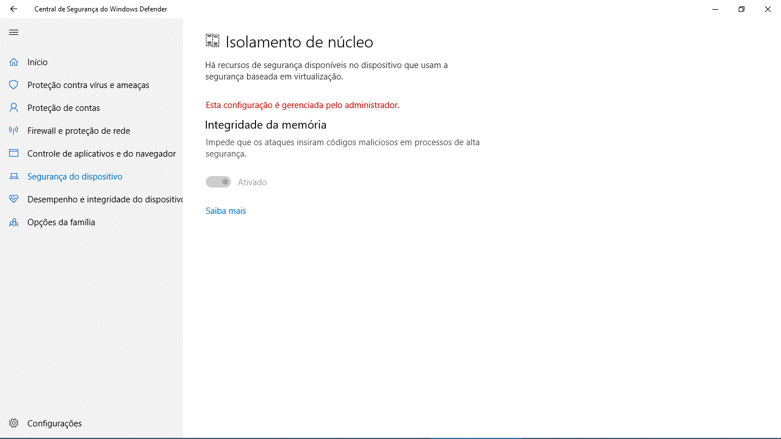Go to Início page
This screenshot has height=439, width=781.
pos(91,62)
